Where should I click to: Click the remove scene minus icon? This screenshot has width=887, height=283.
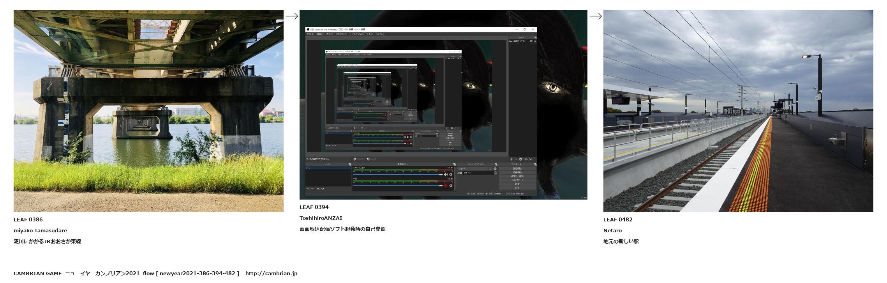tap(312, 189)
